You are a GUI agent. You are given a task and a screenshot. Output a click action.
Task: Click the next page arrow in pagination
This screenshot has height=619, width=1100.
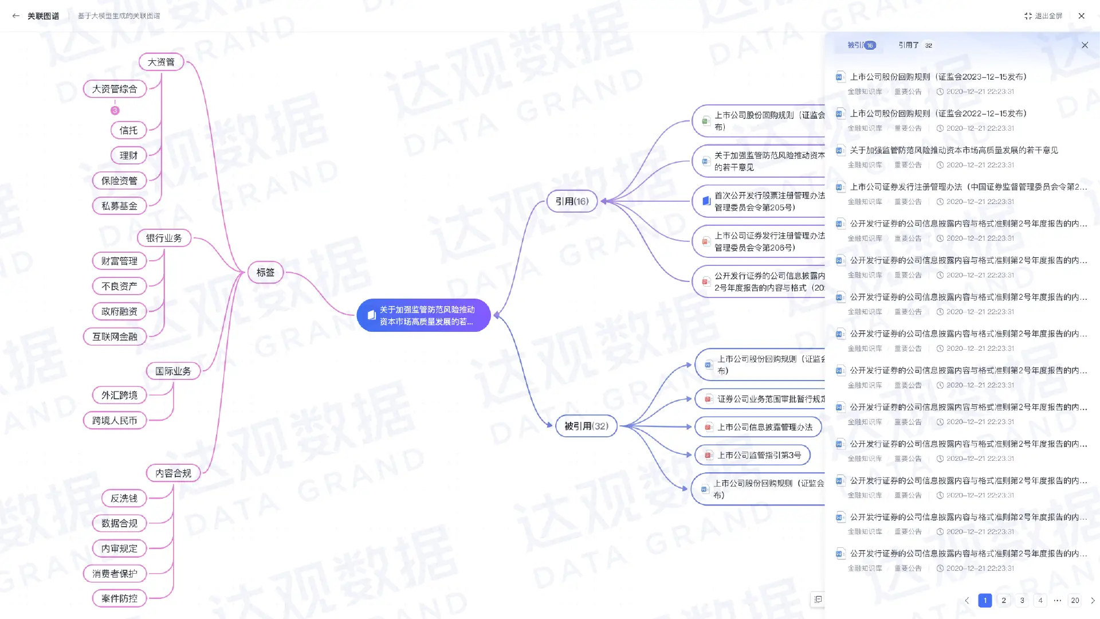point(1093,600)
